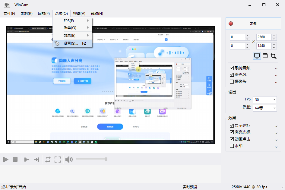Adjust the volume slider handle
The height and width of the screenshot is (190, 285).
tap(106, 159)
